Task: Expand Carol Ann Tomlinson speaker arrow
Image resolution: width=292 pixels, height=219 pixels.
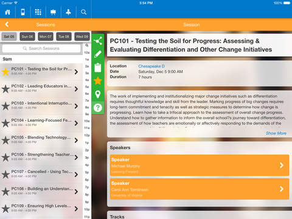Action: [282, 189]
